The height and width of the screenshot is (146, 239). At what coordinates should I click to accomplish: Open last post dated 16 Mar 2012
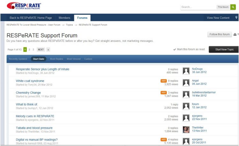click(199, 96)
